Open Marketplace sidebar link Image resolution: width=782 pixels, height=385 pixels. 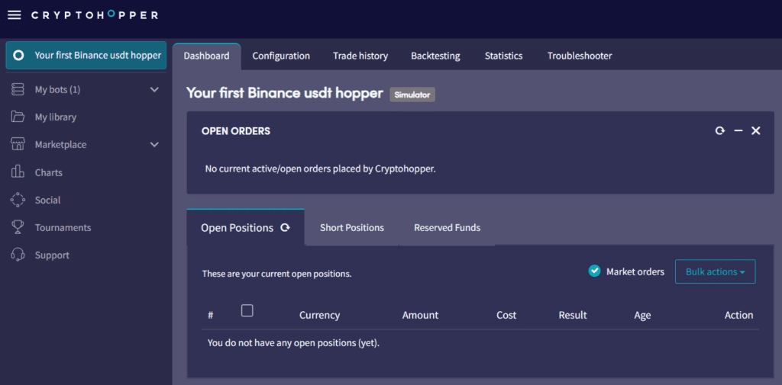60,144
